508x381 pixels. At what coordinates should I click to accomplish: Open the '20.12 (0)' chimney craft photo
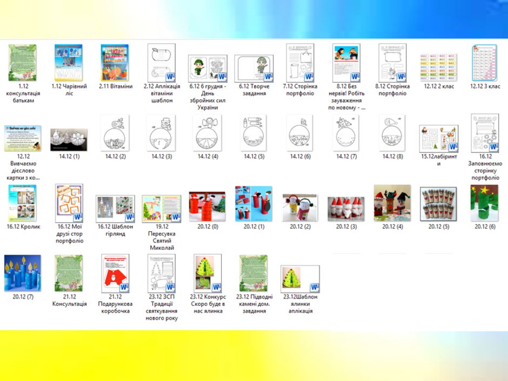tap(208, 206)
